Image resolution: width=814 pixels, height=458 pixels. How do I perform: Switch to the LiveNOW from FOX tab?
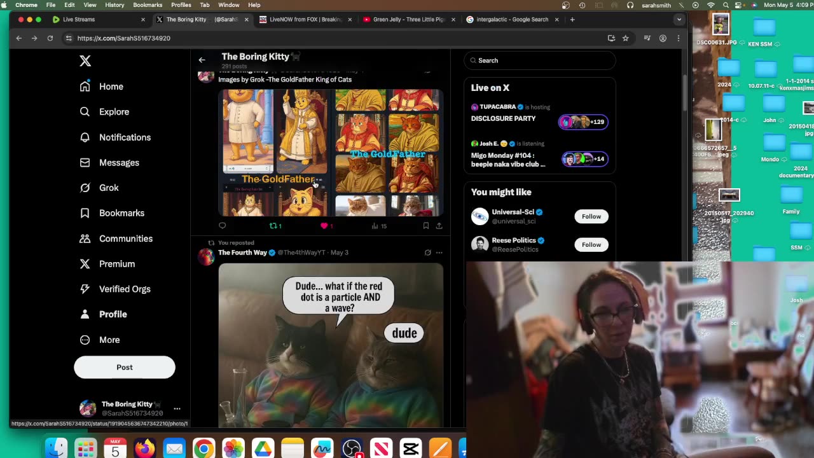(305, 20)
